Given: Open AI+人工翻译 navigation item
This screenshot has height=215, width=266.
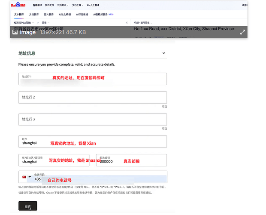Looking at the screenshot, I should click(93, 5).
